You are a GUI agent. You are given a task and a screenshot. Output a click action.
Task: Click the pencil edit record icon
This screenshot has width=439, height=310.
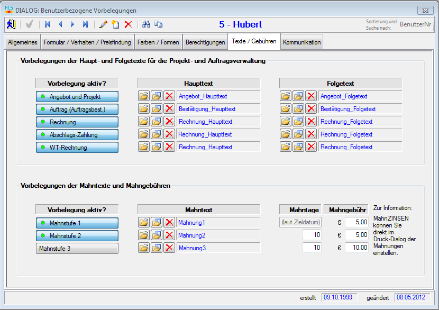103,24
